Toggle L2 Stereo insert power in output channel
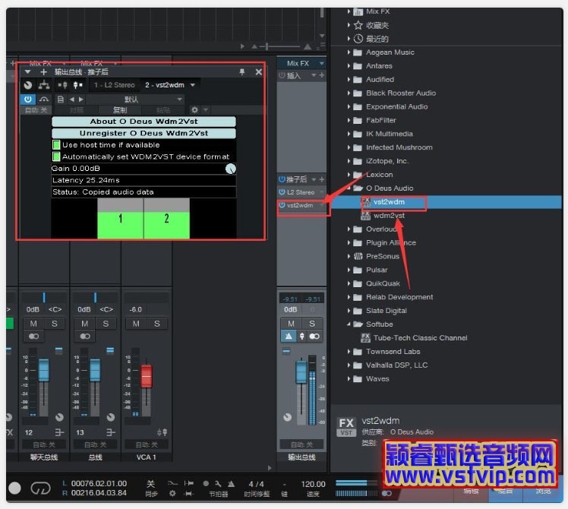This screenshot has width=568, height=509. tap(282, 192)
